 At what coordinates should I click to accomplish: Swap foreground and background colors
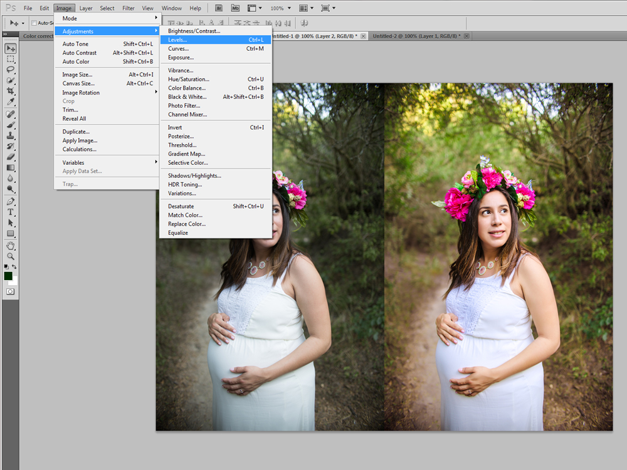pos(15,267)
